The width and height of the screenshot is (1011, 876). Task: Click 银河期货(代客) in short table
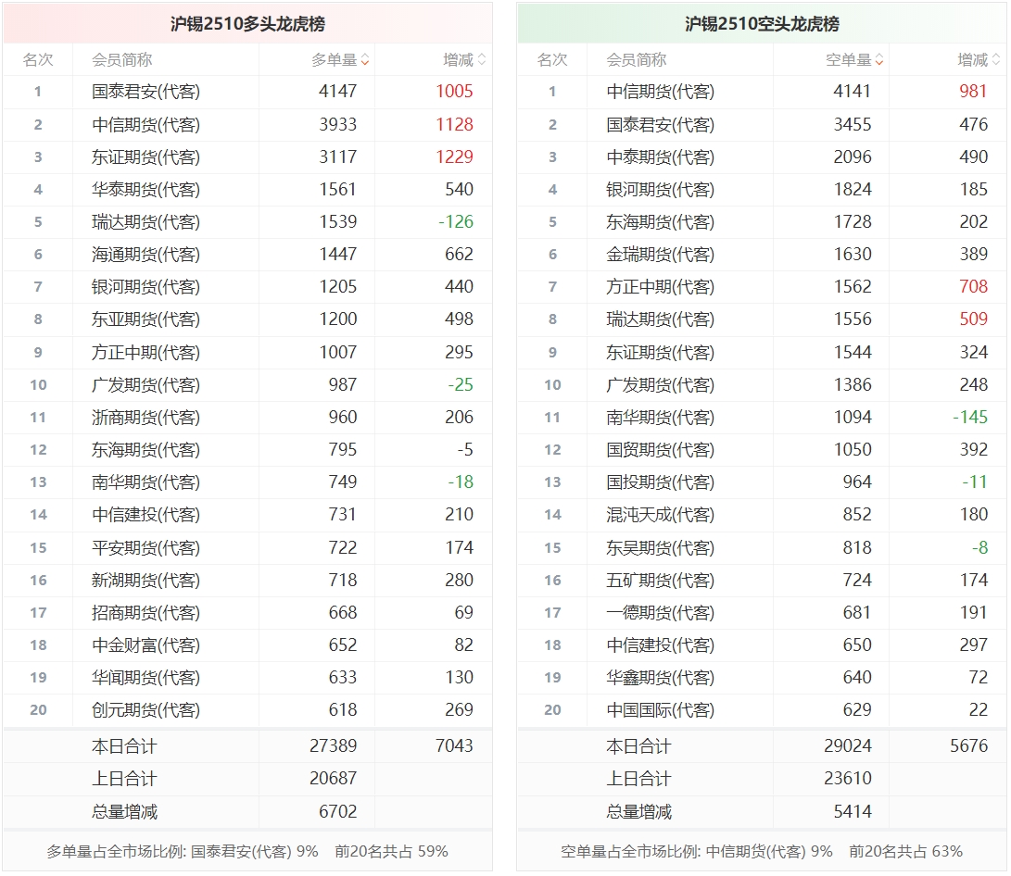click(660, 190)
